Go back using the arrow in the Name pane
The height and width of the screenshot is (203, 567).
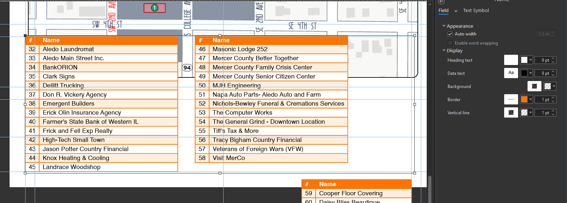tap(441, 1)
